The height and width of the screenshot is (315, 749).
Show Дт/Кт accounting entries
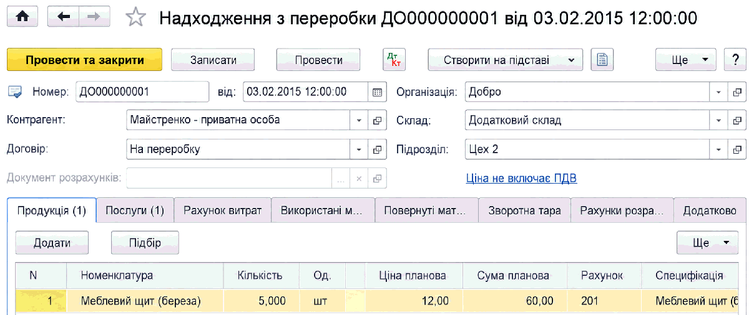pos(394,60)
